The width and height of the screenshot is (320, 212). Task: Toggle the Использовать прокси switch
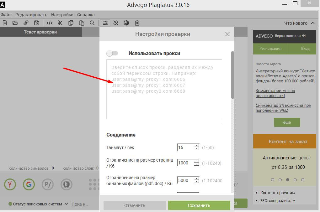coord(112,53)
